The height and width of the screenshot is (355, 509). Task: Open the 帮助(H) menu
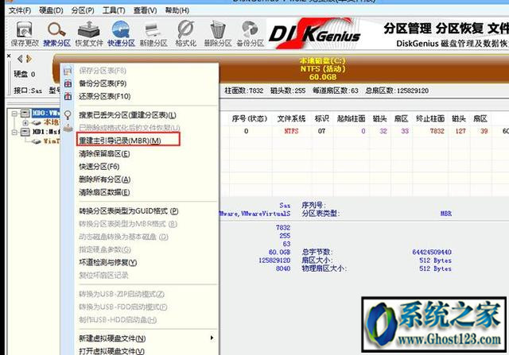tap(177, 10)
